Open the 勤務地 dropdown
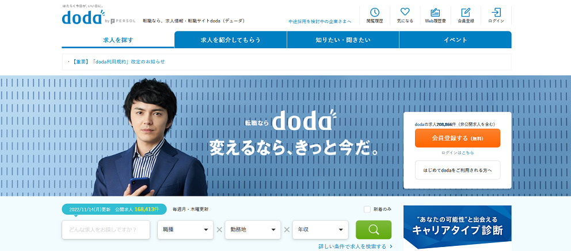The height and width of the screenshot is (251, 571). click(x=253, y=230)
